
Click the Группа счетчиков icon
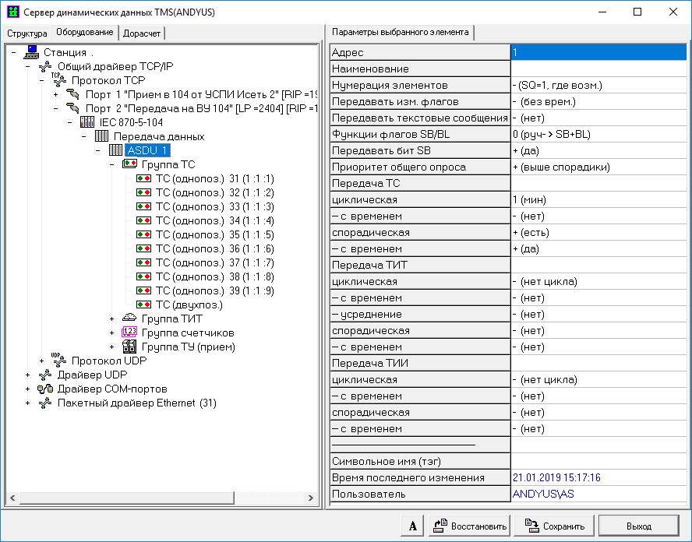[129, 333]
